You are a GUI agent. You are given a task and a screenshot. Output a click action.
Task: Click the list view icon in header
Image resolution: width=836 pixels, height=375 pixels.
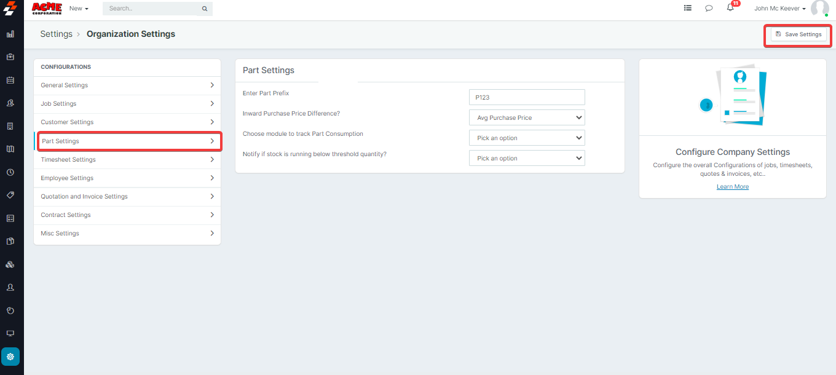coord(687,9)
